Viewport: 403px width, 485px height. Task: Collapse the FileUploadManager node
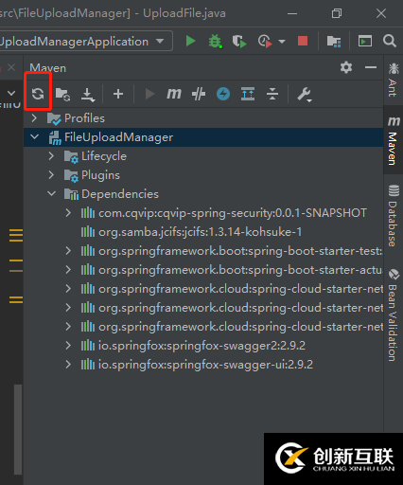pos(34,137)
